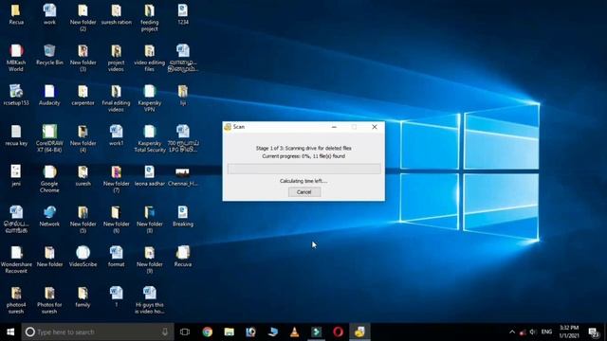Select the photos4 suresh folder
The height and width of the screenshot is (341, 607).
(16, 300)
